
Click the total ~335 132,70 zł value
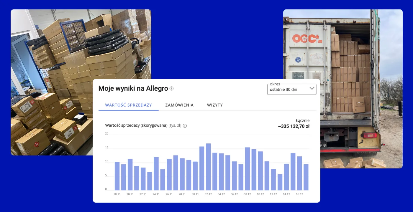294,126
